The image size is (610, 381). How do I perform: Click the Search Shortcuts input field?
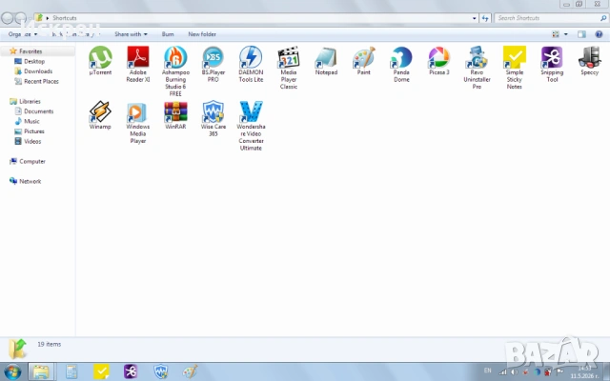pos(547,18)
